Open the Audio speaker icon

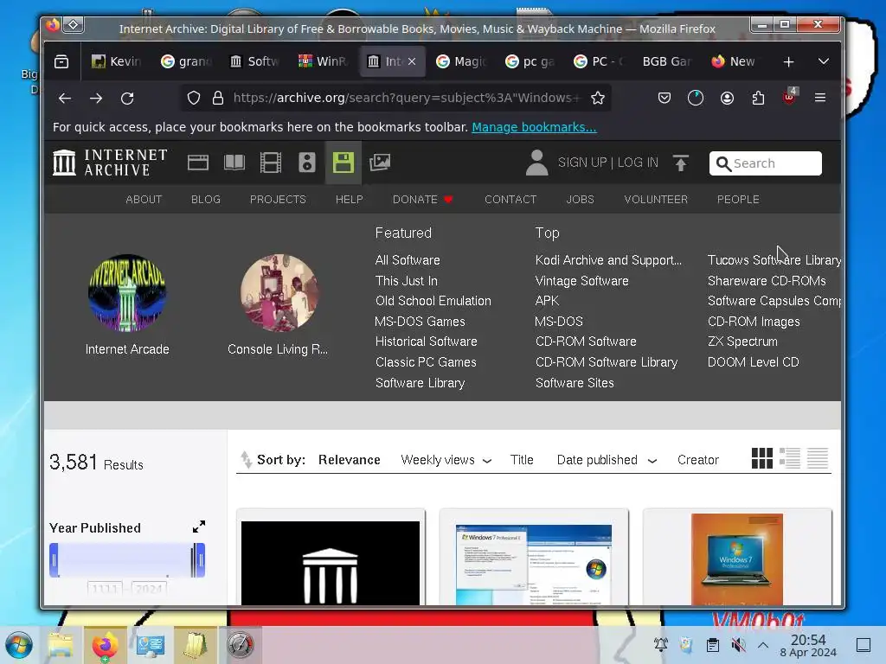click(x=307, y=163)
